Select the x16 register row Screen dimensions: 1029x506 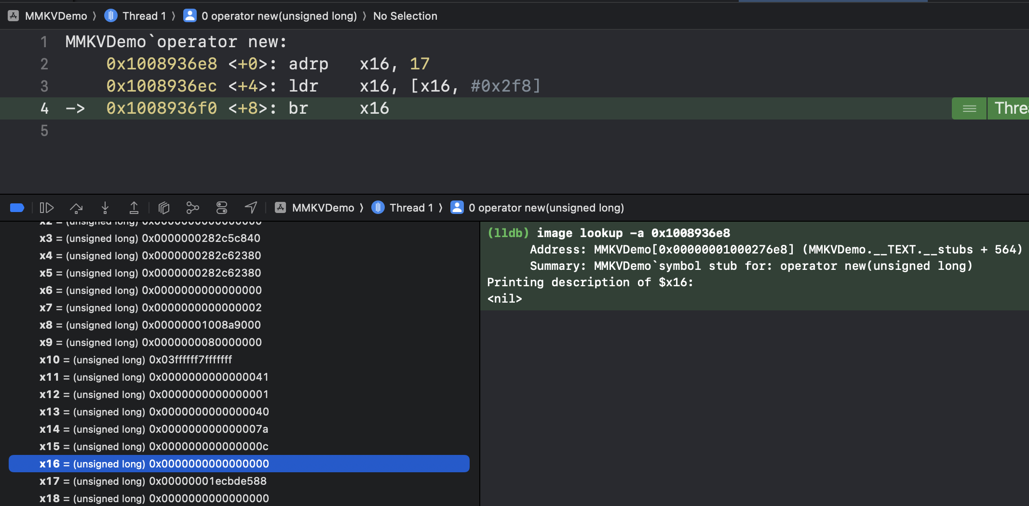click(x=239, y=464)
